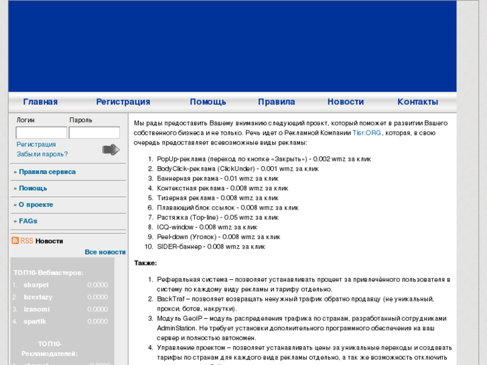487x365 pixels.
Task: Click the Все новости link
Action: [x=105, y=252]
